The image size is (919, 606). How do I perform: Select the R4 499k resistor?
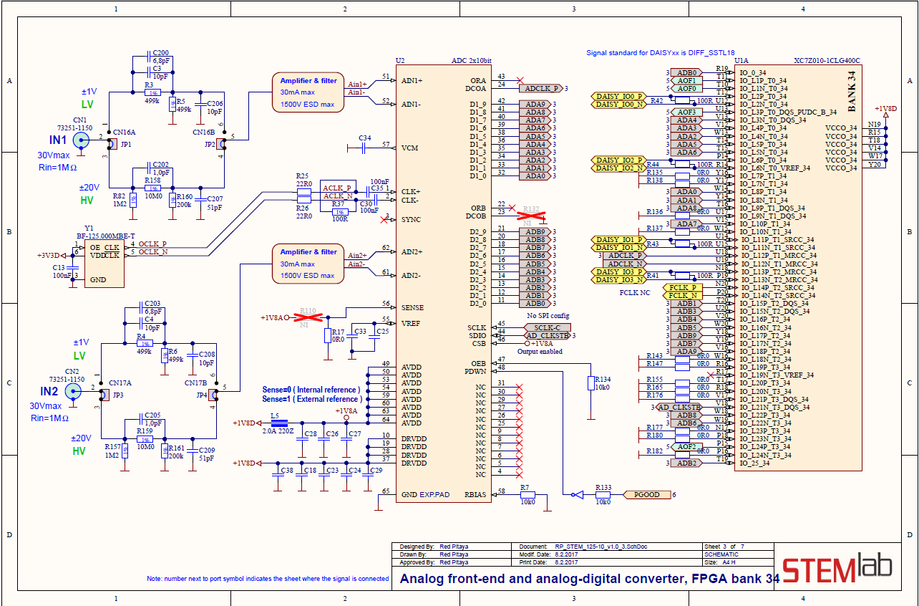coord(144,344)
